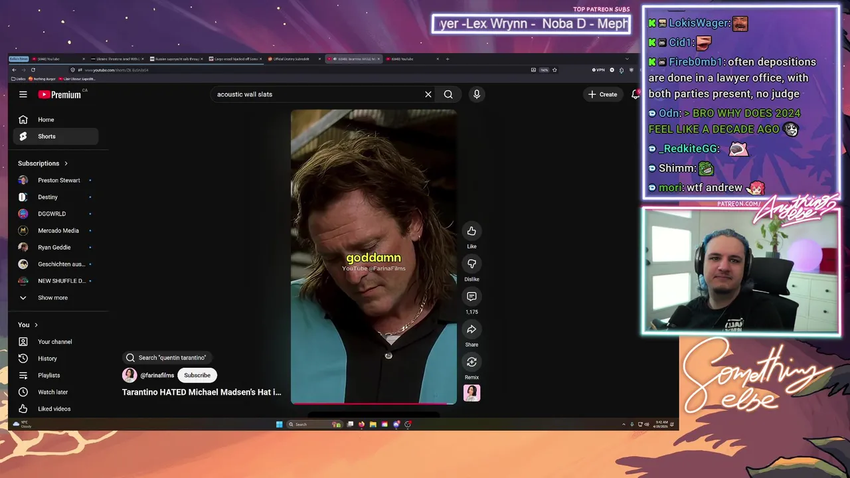Screen dimensions: 850x478
Task: Open Discord from the taskbar
Action: click(396, 424)
